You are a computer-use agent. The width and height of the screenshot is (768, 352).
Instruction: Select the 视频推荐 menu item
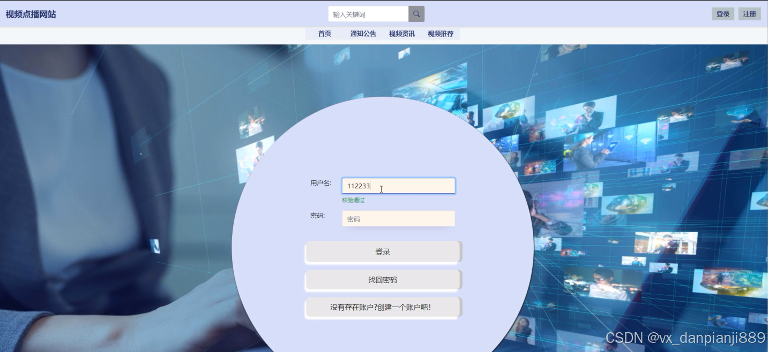pos(441,34)
